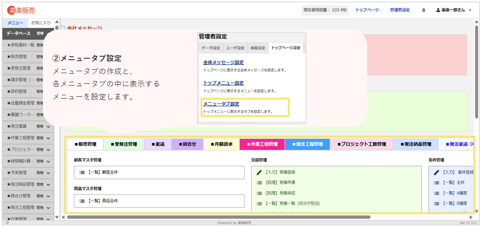Open ■従量課金管理 in the sidebar
Image resolution: width=482 pixels, height=230 pixels.
21,103
